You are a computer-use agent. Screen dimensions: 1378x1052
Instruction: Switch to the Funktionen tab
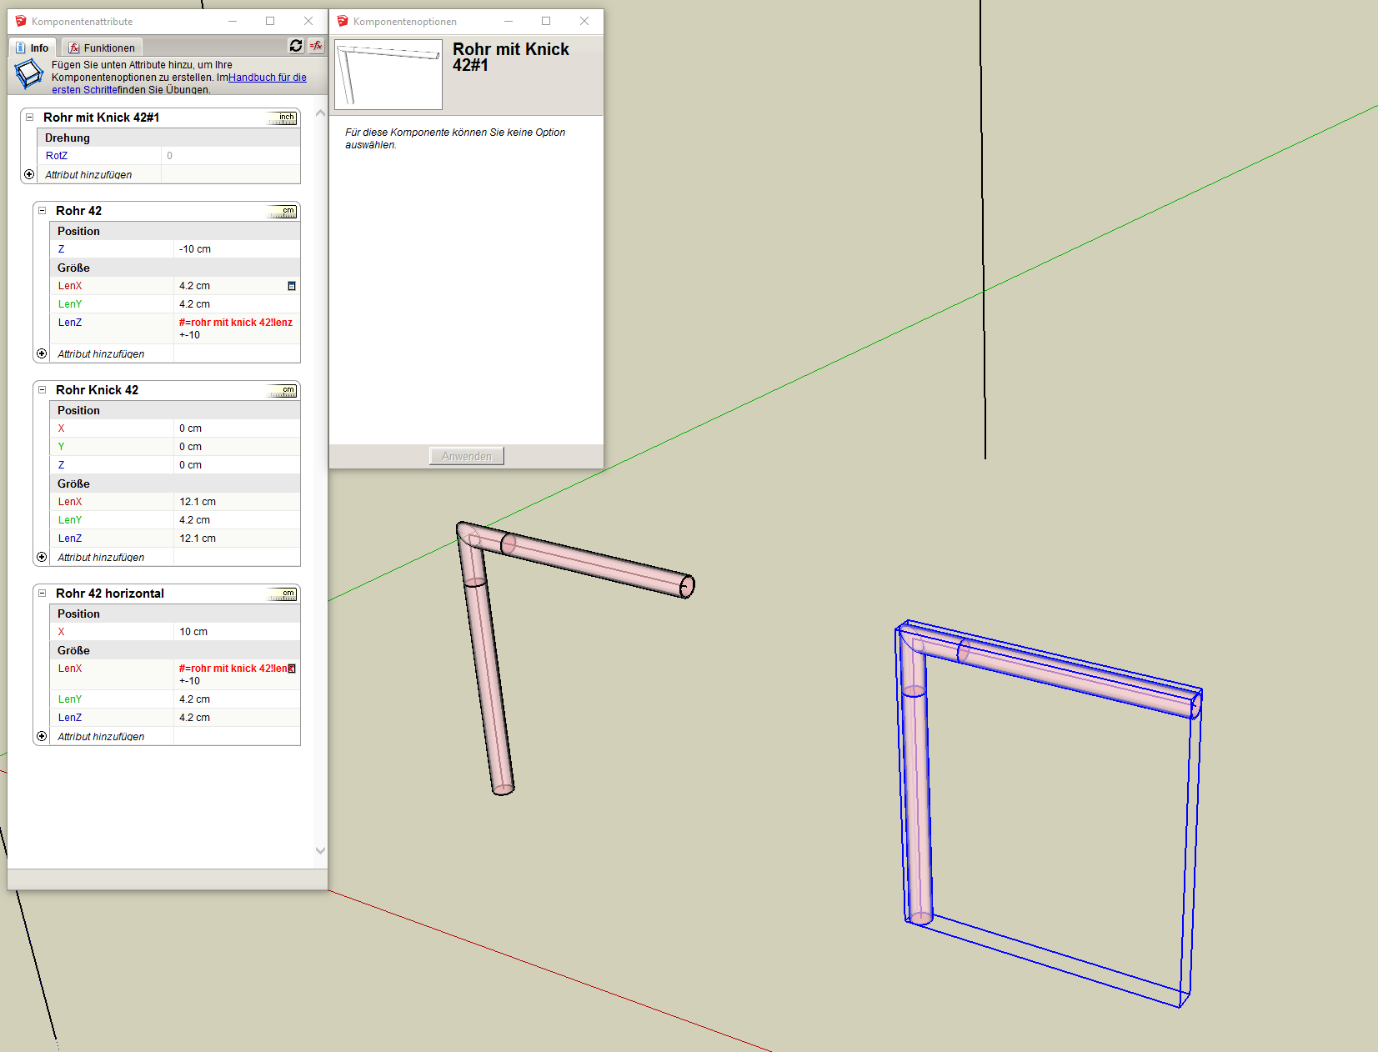[x=102, y=48]
